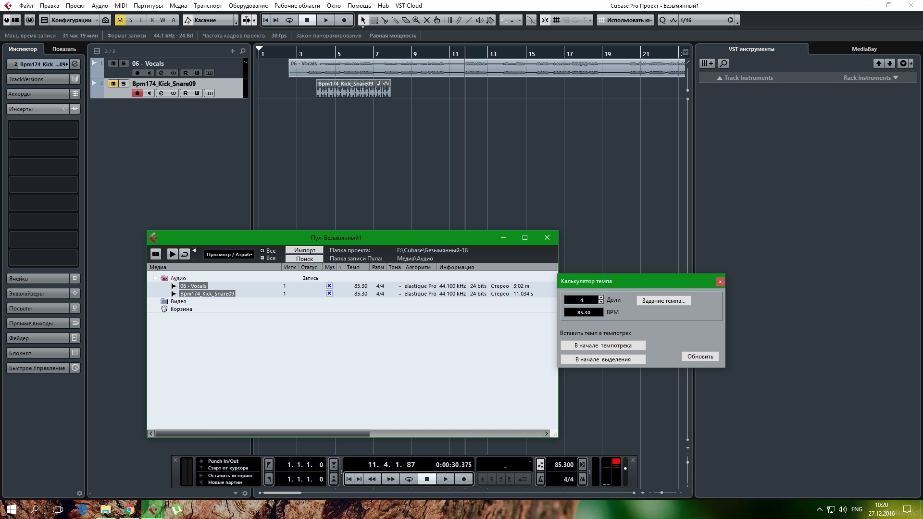Open the Транспорт menu

(208, 6)
